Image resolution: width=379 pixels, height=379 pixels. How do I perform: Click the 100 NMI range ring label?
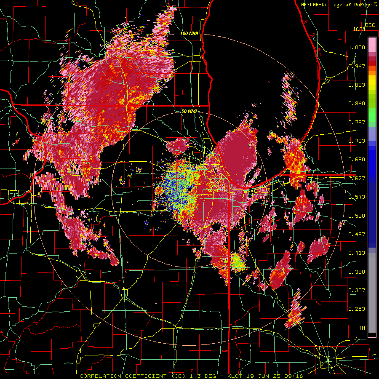tap(189, 33)
